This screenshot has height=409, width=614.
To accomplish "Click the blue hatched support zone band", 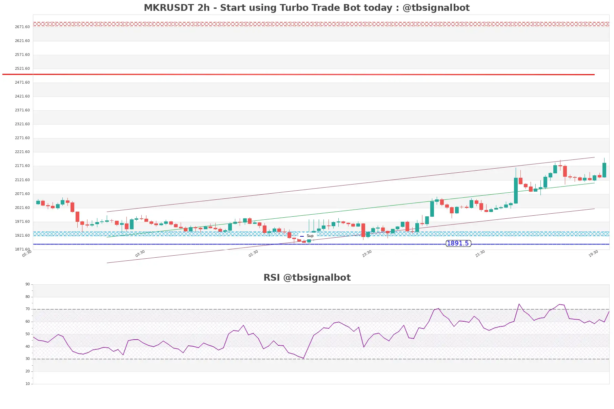I will 321,234.
